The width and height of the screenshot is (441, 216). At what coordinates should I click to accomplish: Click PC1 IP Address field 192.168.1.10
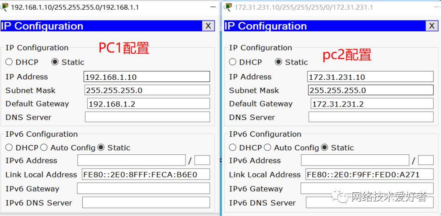(x=147, y=77)
